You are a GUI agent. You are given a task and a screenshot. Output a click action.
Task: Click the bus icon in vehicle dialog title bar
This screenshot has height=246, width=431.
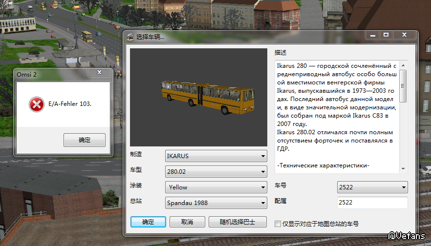(x=130, y=37)
